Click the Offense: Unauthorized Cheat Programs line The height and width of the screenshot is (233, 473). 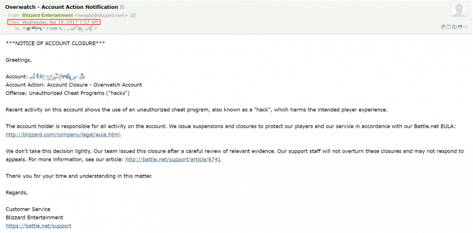(x=67, y=93)
